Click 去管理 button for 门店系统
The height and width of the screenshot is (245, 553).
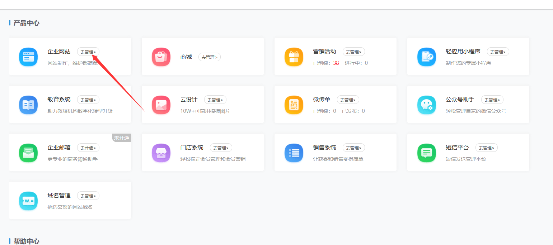click(x=221, y=148)
